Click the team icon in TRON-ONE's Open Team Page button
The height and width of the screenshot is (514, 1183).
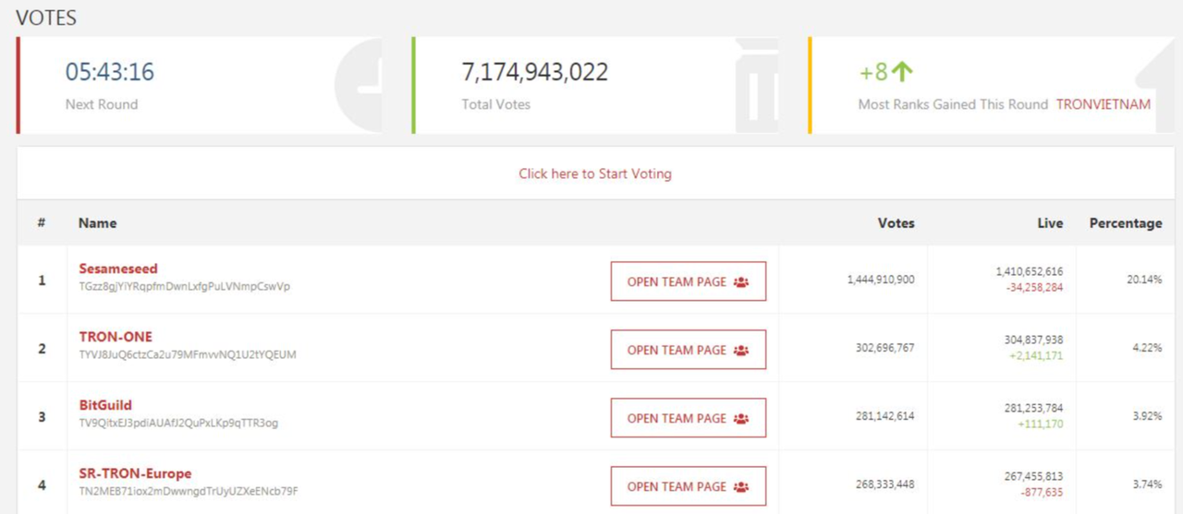pyautogui.click(x=741, y=351)
